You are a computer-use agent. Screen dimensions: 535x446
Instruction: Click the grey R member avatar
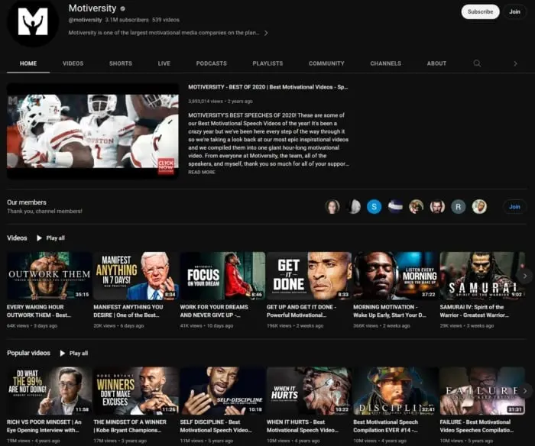click(x=458, y=207)
